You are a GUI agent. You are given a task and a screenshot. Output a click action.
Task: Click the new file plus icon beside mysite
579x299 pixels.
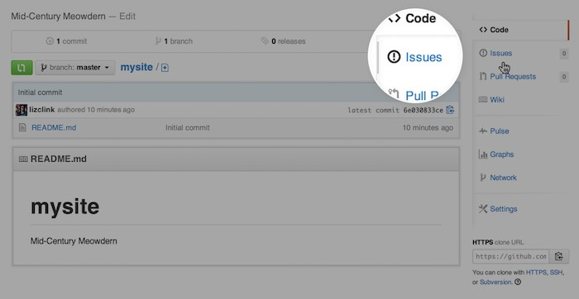(x=165, y=68)
